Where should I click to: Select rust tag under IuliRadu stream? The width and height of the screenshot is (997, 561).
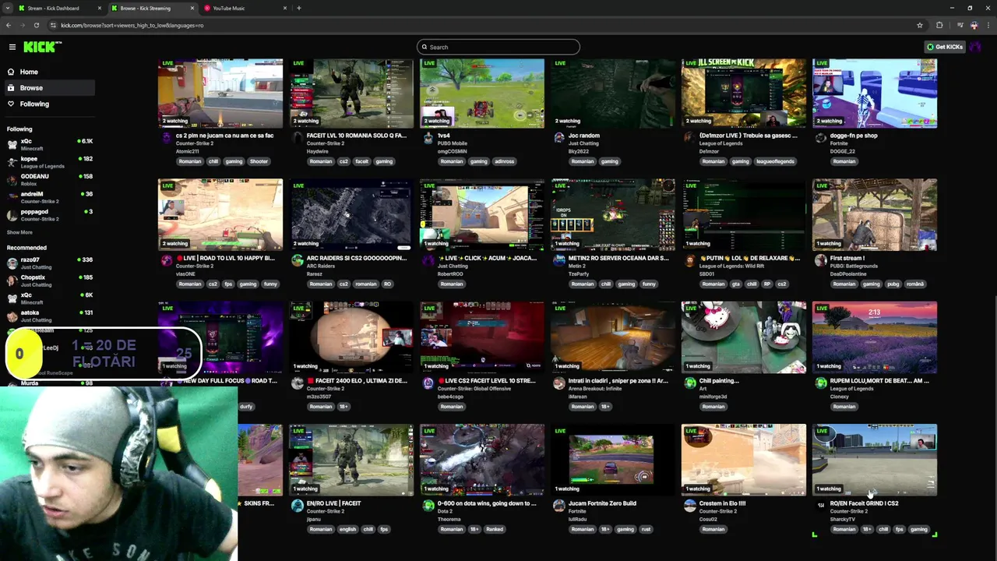646,529
